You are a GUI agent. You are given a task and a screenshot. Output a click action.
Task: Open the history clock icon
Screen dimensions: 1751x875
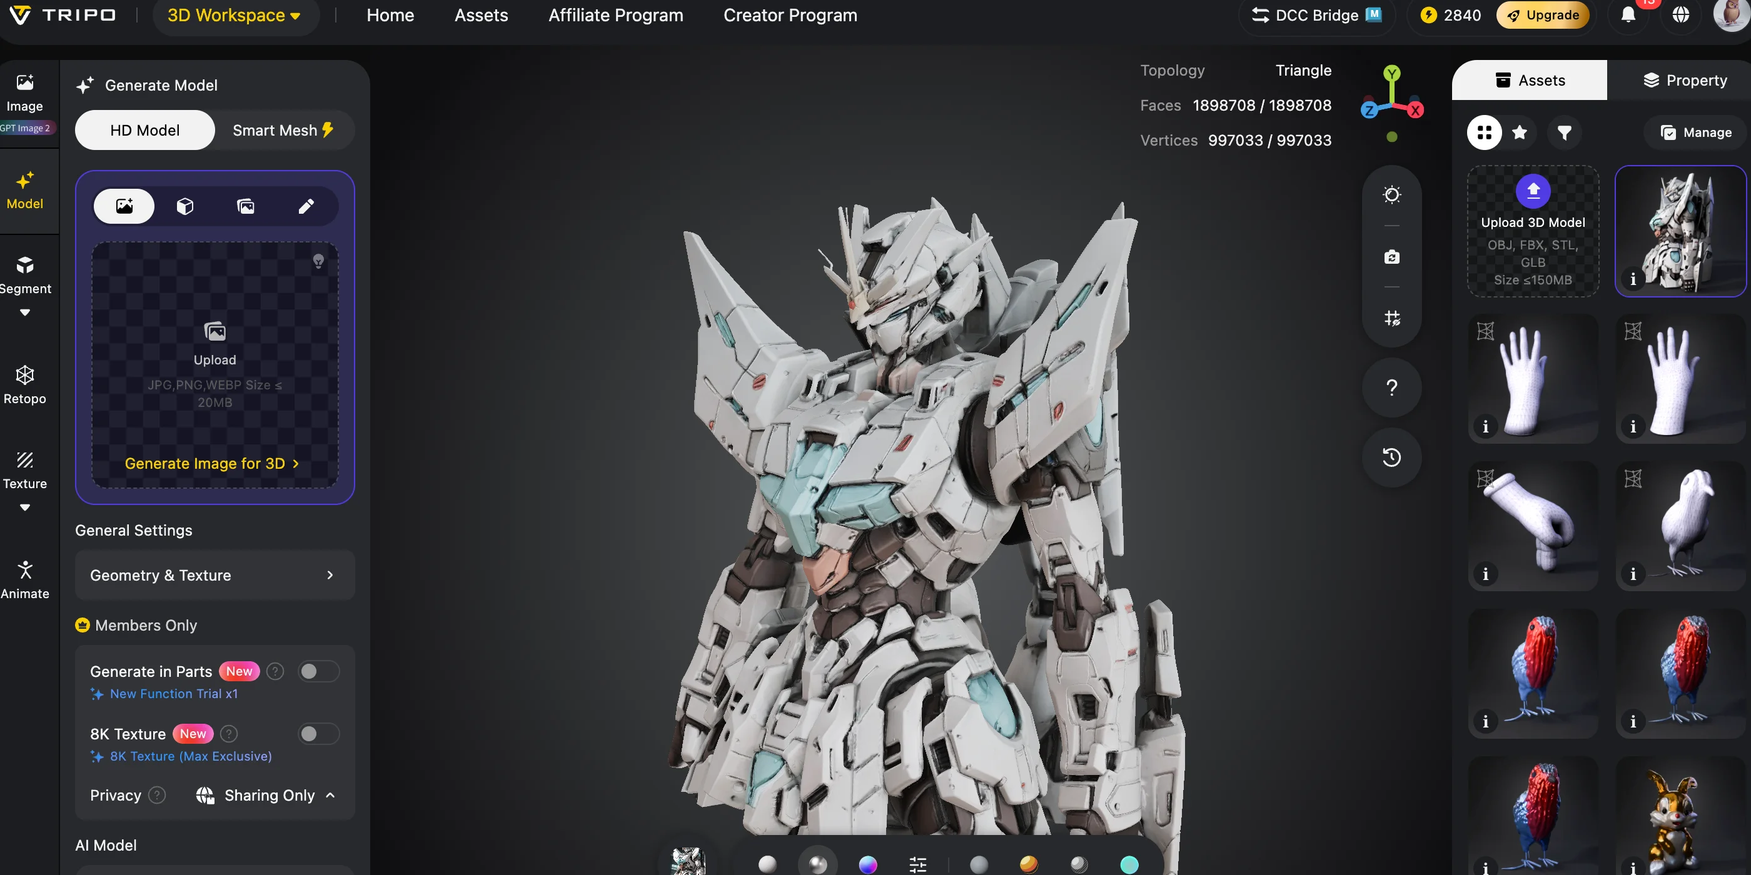[1391, 457]
